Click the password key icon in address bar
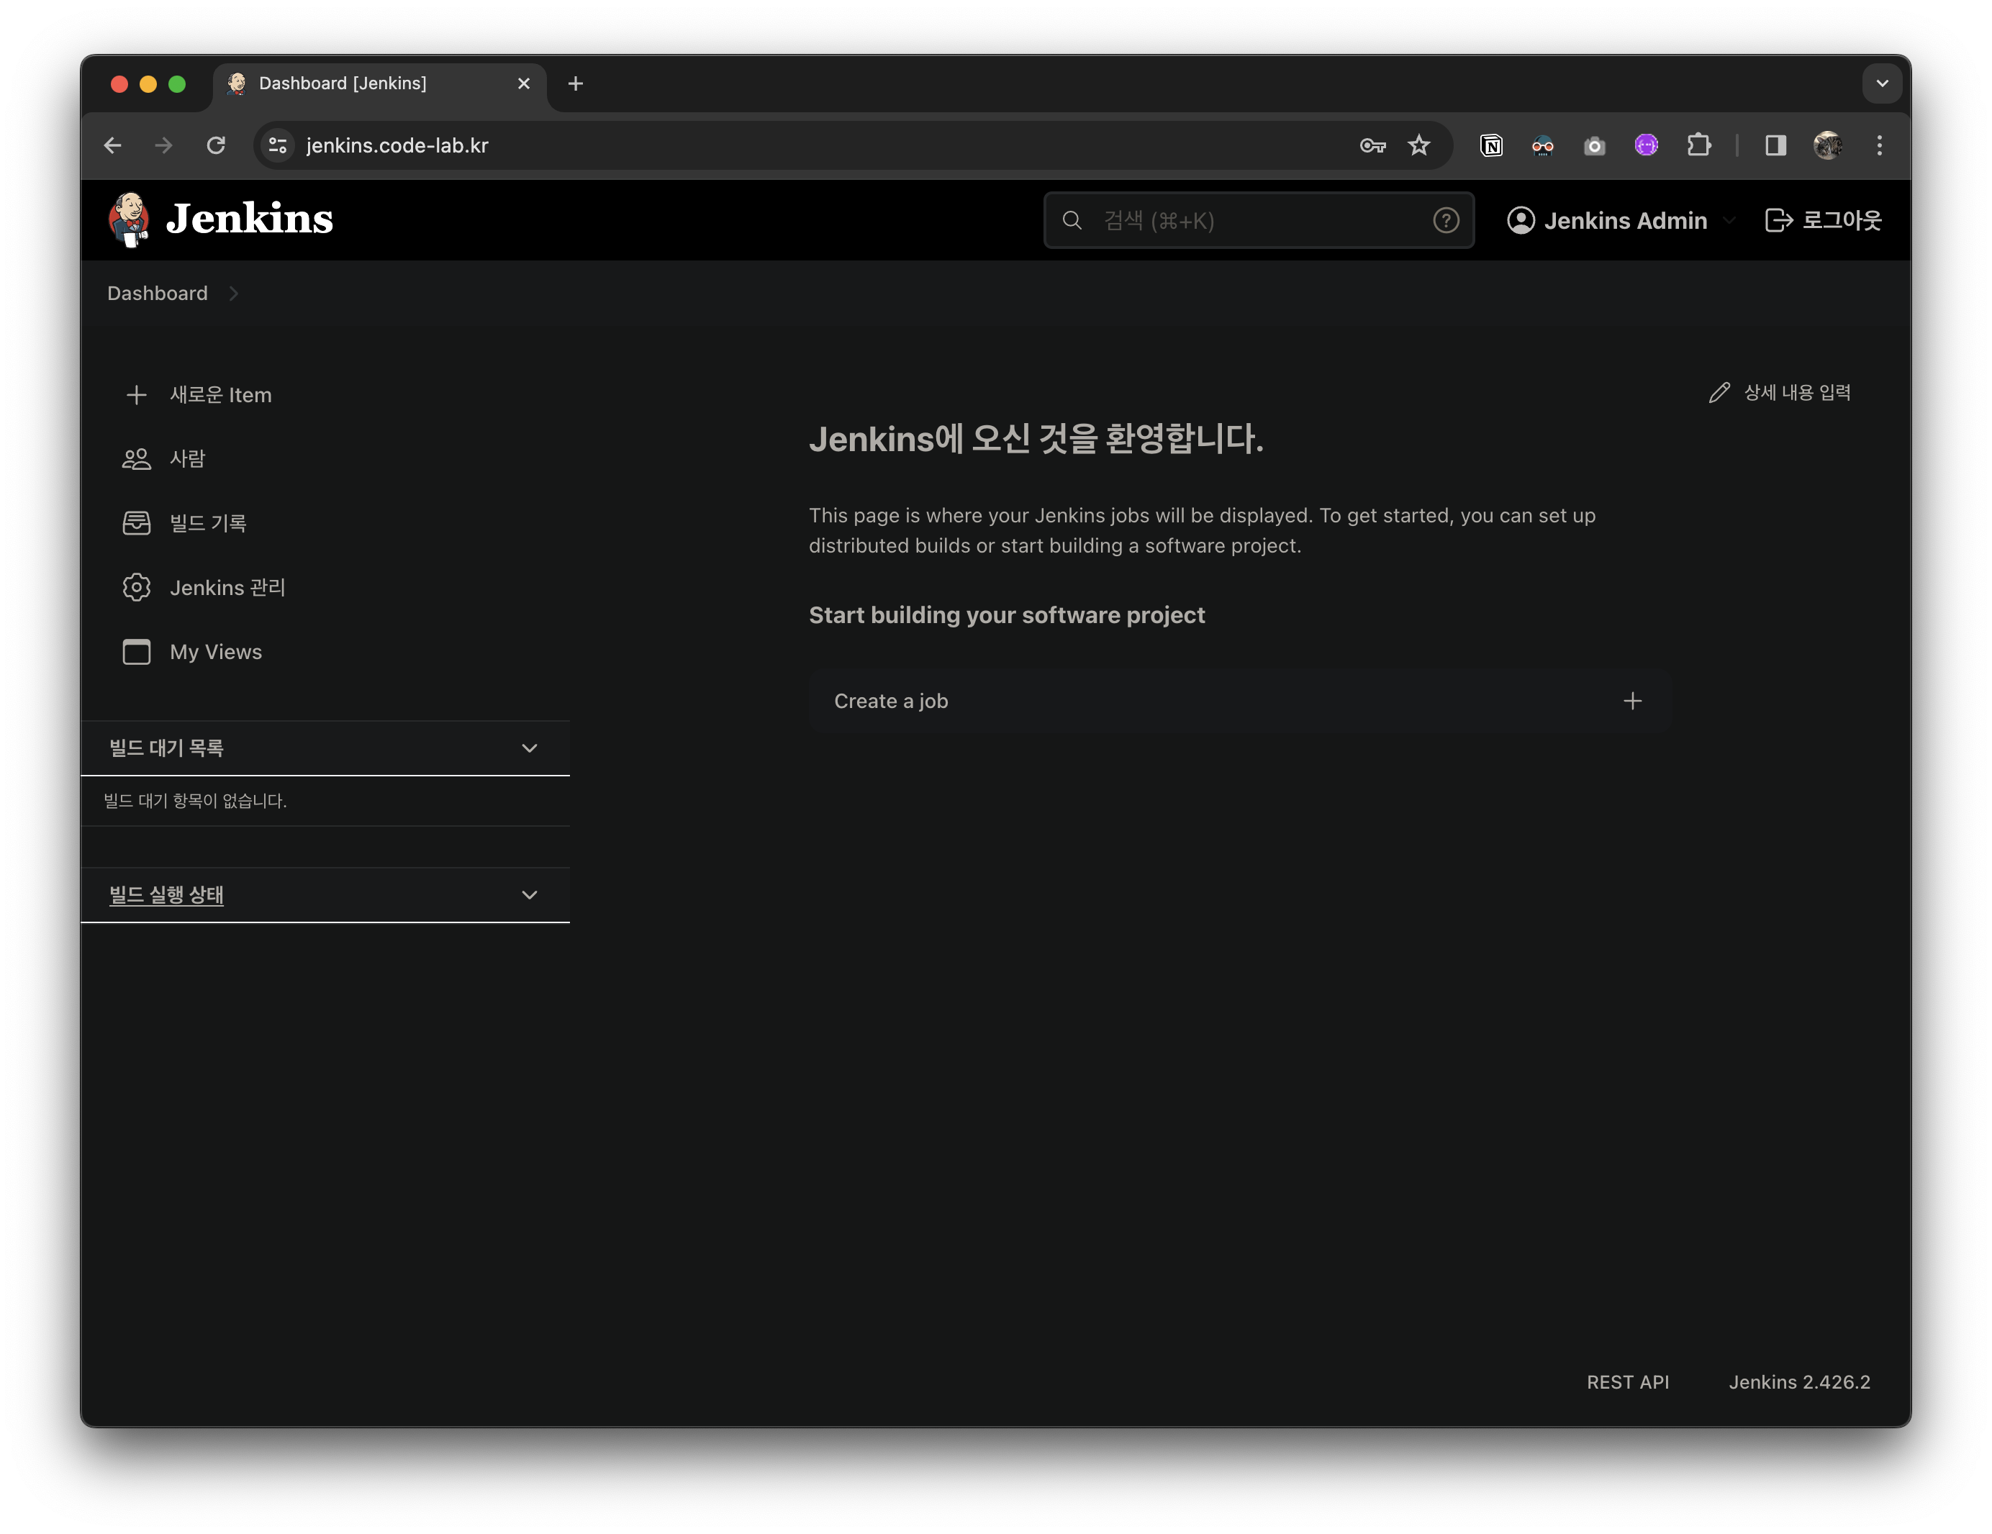 click(x=1372, y=146)
